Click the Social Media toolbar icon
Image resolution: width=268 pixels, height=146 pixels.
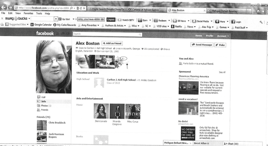(x=194, y=21)
